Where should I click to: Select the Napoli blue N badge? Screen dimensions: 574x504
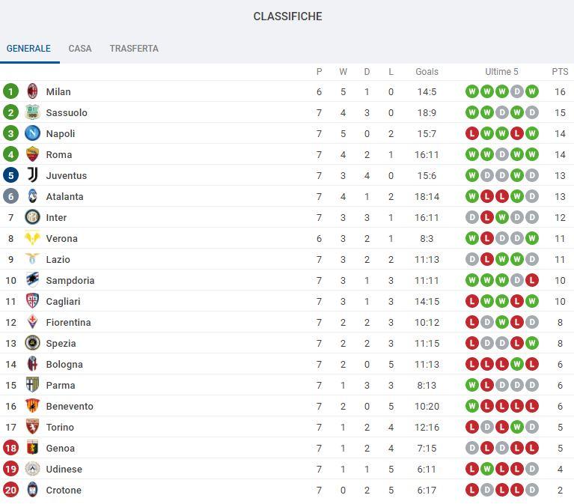[32, 133]
